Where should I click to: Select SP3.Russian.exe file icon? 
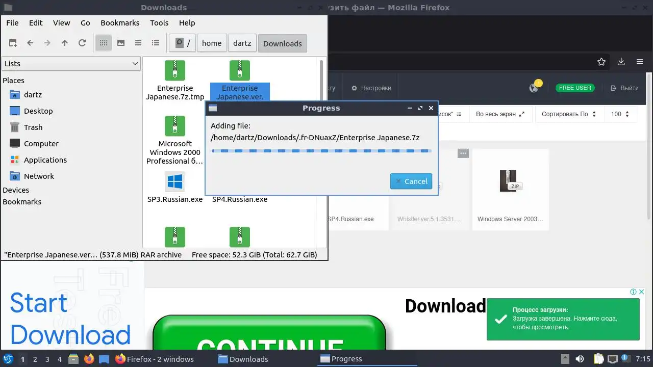pyautogui.click(x=175, y=181)
